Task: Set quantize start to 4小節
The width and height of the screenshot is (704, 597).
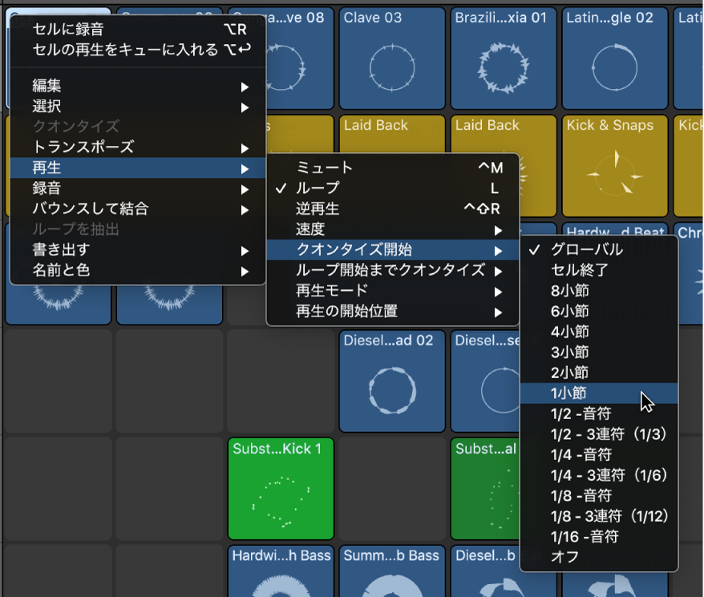Action: [x=599, y=332]
